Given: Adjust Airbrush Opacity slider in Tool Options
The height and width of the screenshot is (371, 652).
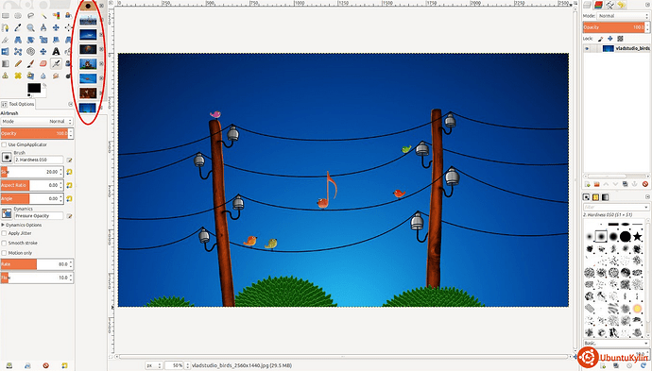Looking at the screenshot, I should [37, 133].
